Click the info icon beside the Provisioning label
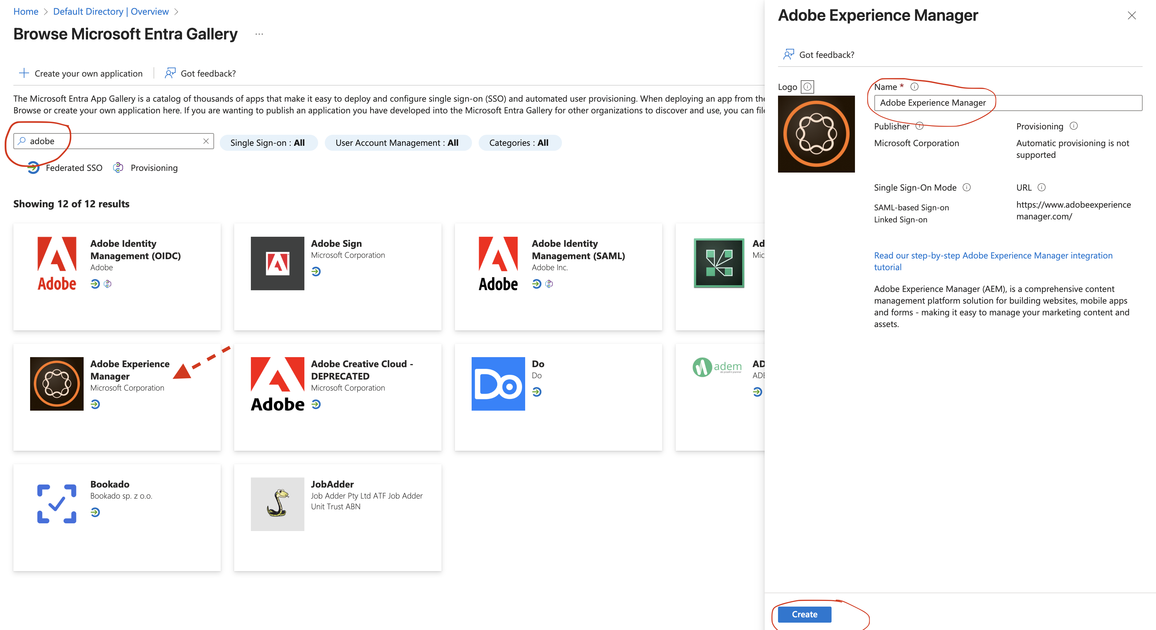The height and width of the screenshot is (630, 1156). (x=1073, y=126)
